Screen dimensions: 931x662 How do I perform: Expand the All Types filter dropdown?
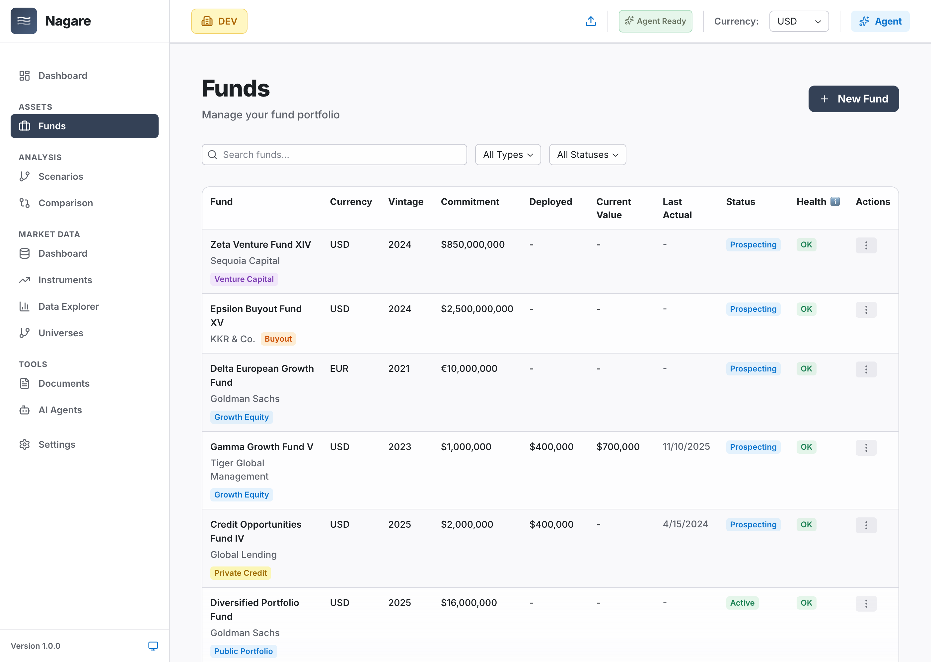(507, 155)
